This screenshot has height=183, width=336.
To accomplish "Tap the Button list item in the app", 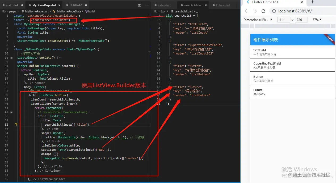I will pyautogui.click(x=292, y=79).
